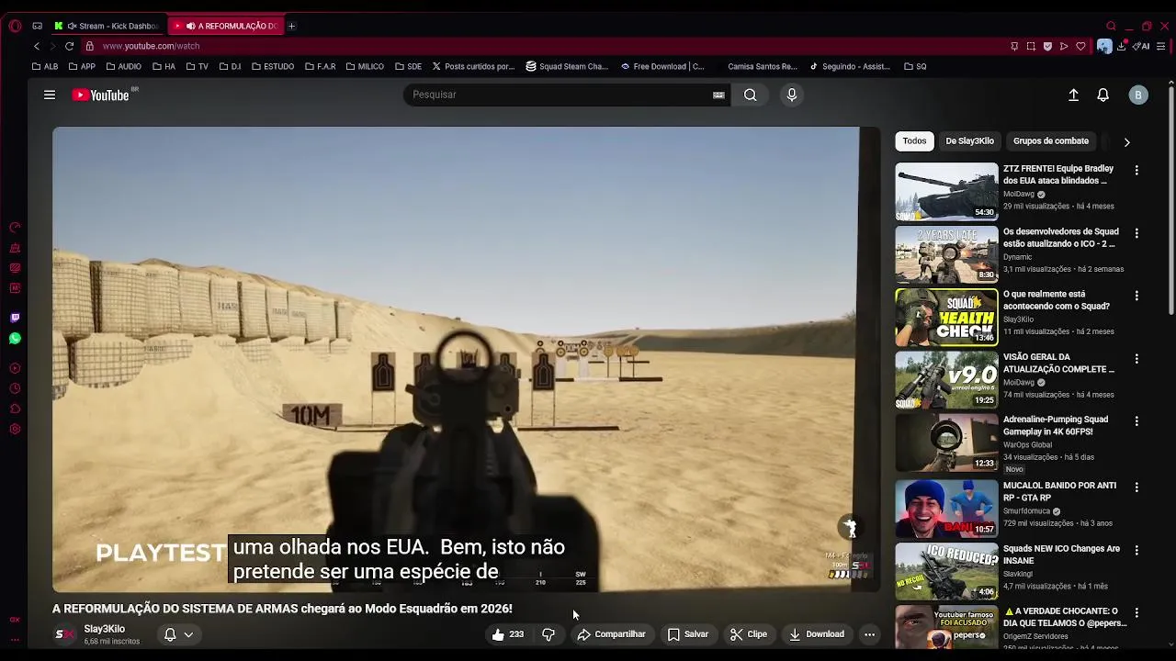
Task: Expand the subscription notification dropdown arrow
Action: [x=188, y=634]
